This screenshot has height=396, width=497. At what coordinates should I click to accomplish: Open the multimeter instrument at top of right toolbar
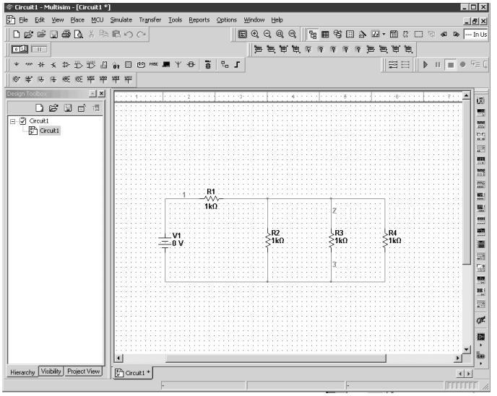(x=480, y=100)
